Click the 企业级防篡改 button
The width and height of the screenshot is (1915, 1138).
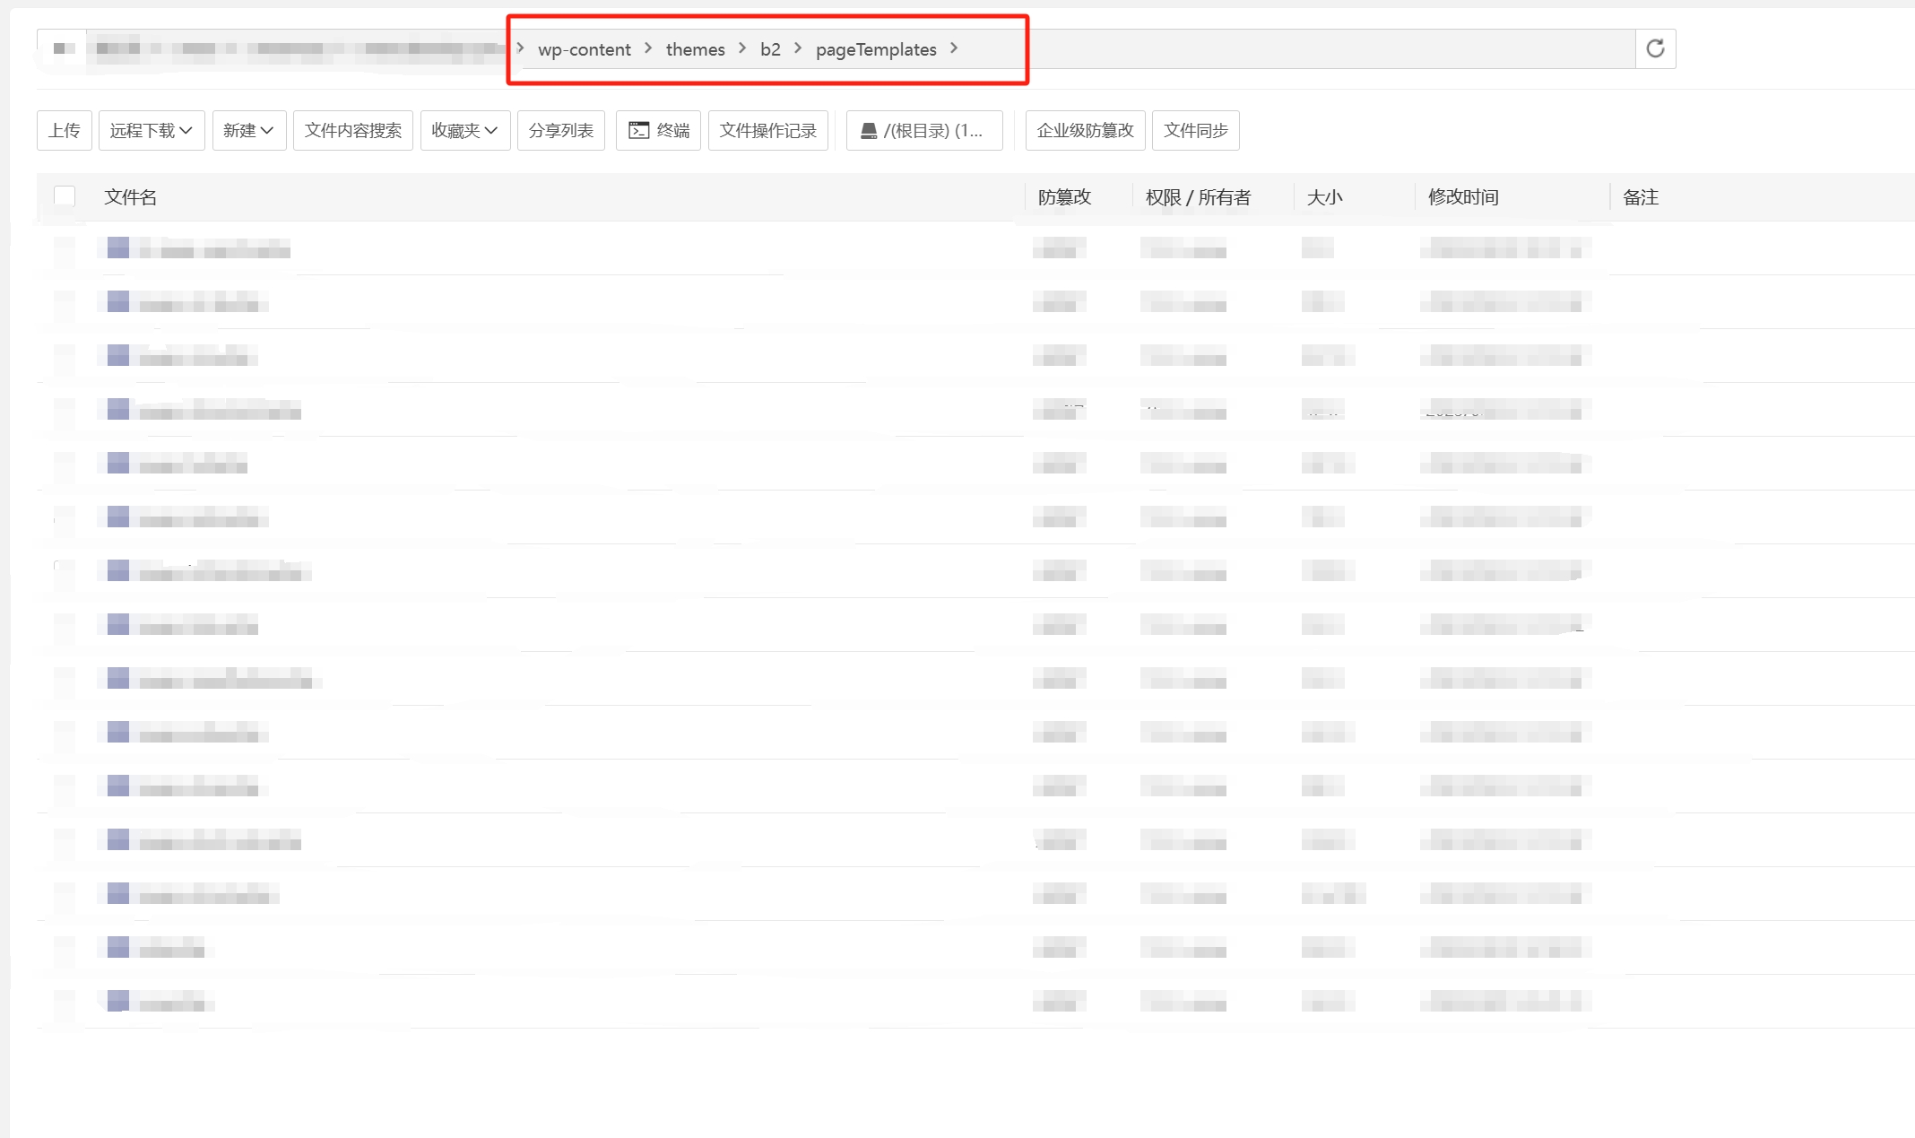click(x=1085, y=131)
